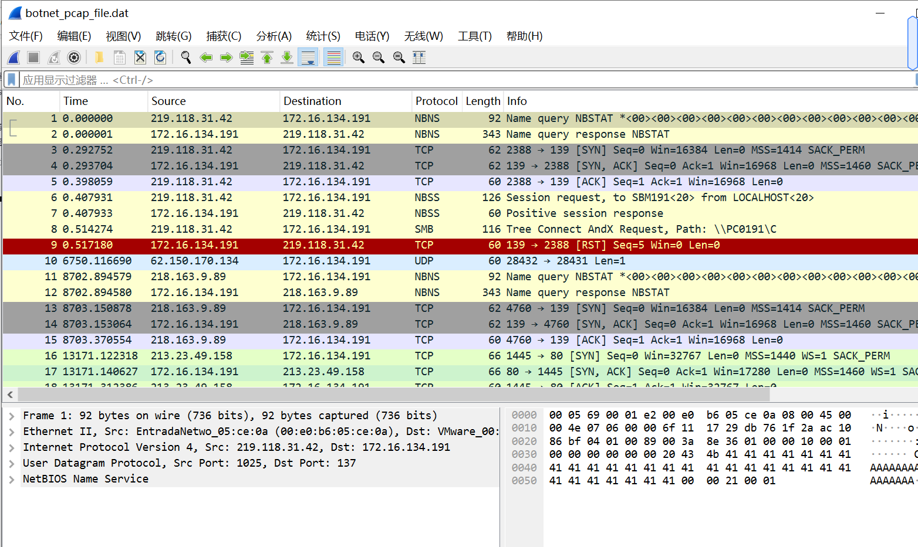The height and width of the screenshot is (547, 918).
Task: Go to specified packet icon
Action: [x=247, y=57]
